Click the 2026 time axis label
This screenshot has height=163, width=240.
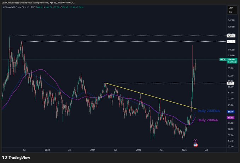tap(184, 150)
